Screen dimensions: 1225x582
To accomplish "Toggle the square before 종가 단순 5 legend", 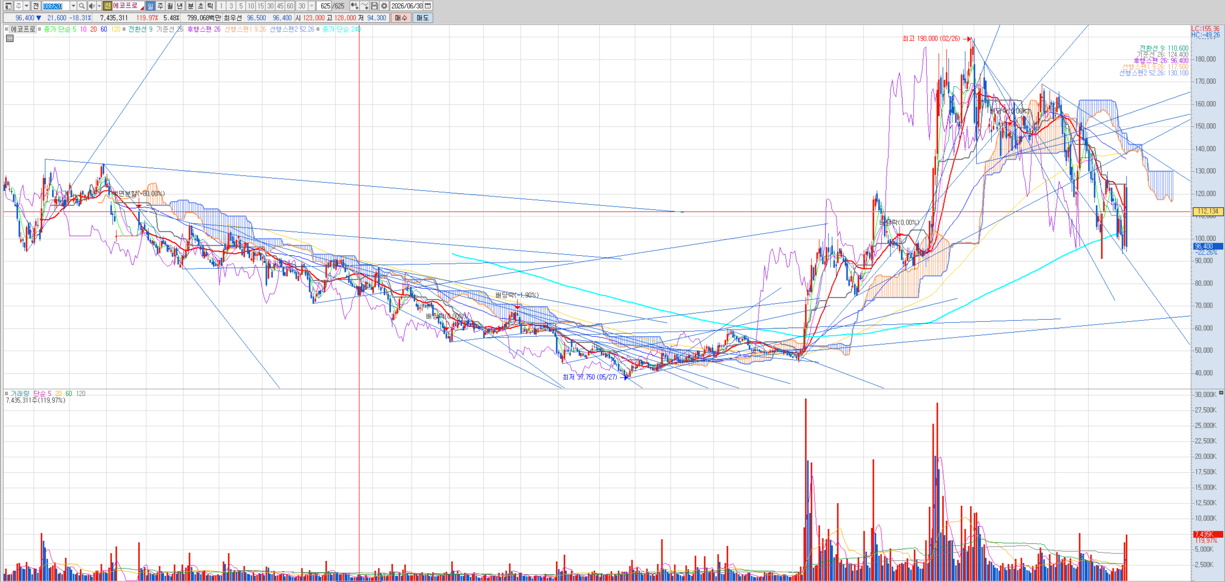I will pyautogui.click(x=40, y=30).
